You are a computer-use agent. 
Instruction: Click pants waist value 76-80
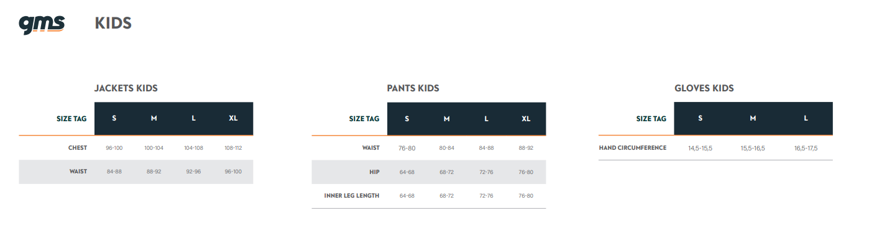tap(407, 148)
